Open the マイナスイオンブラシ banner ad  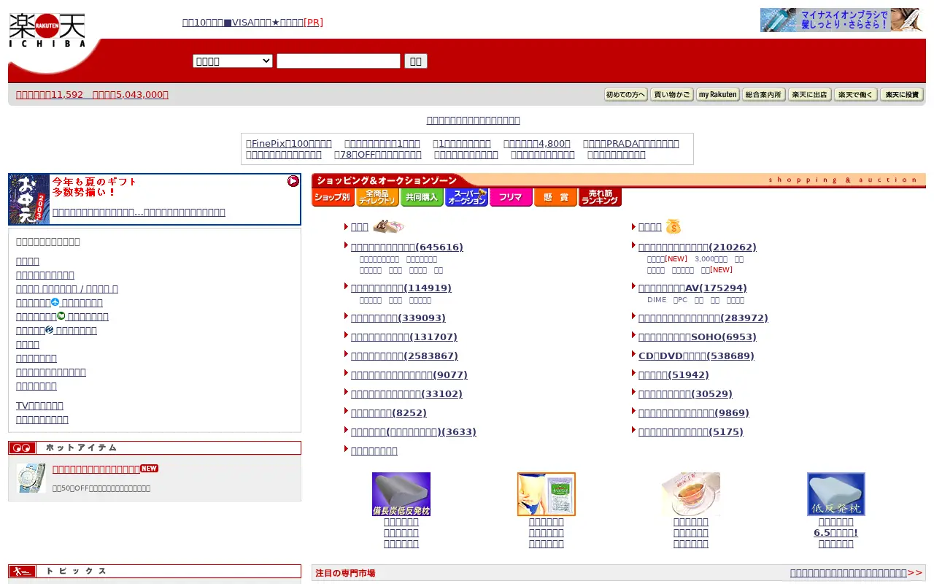[842, 20]
